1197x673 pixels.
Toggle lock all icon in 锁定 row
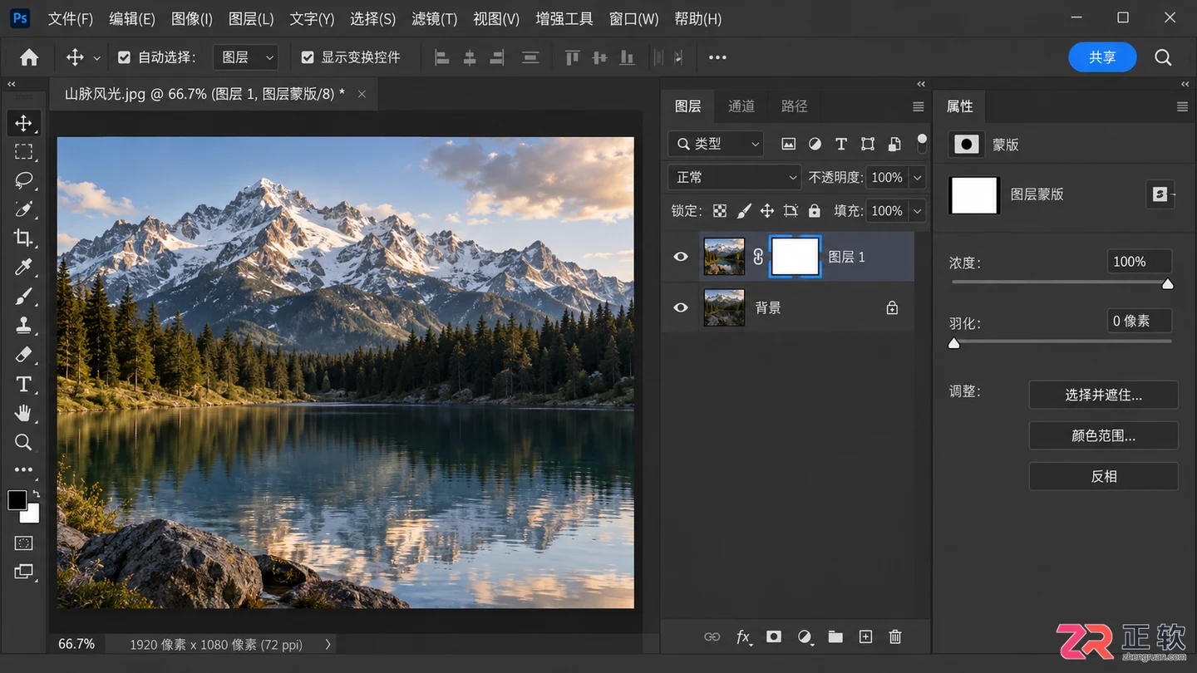[815, 211]
